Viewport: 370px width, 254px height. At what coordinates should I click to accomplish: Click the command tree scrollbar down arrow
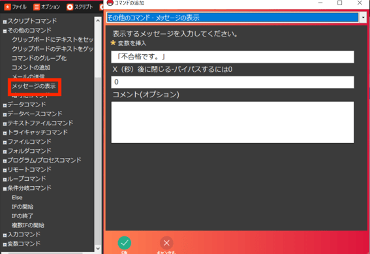coord(98,248)
